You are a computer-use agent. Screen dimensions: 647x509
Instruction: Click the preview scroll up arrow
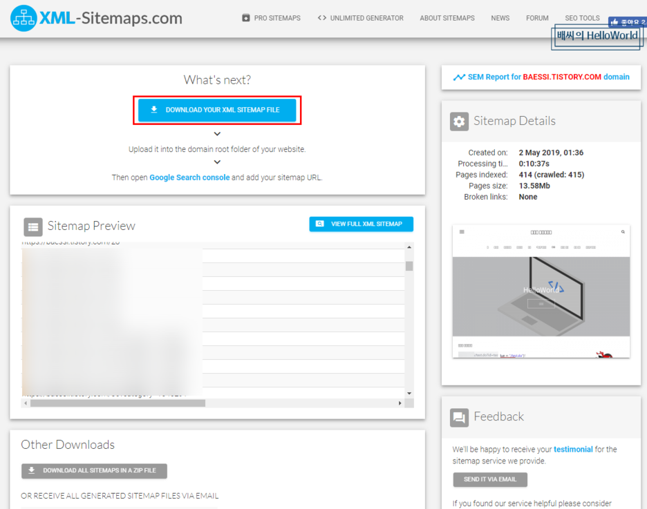click(409, 247)
